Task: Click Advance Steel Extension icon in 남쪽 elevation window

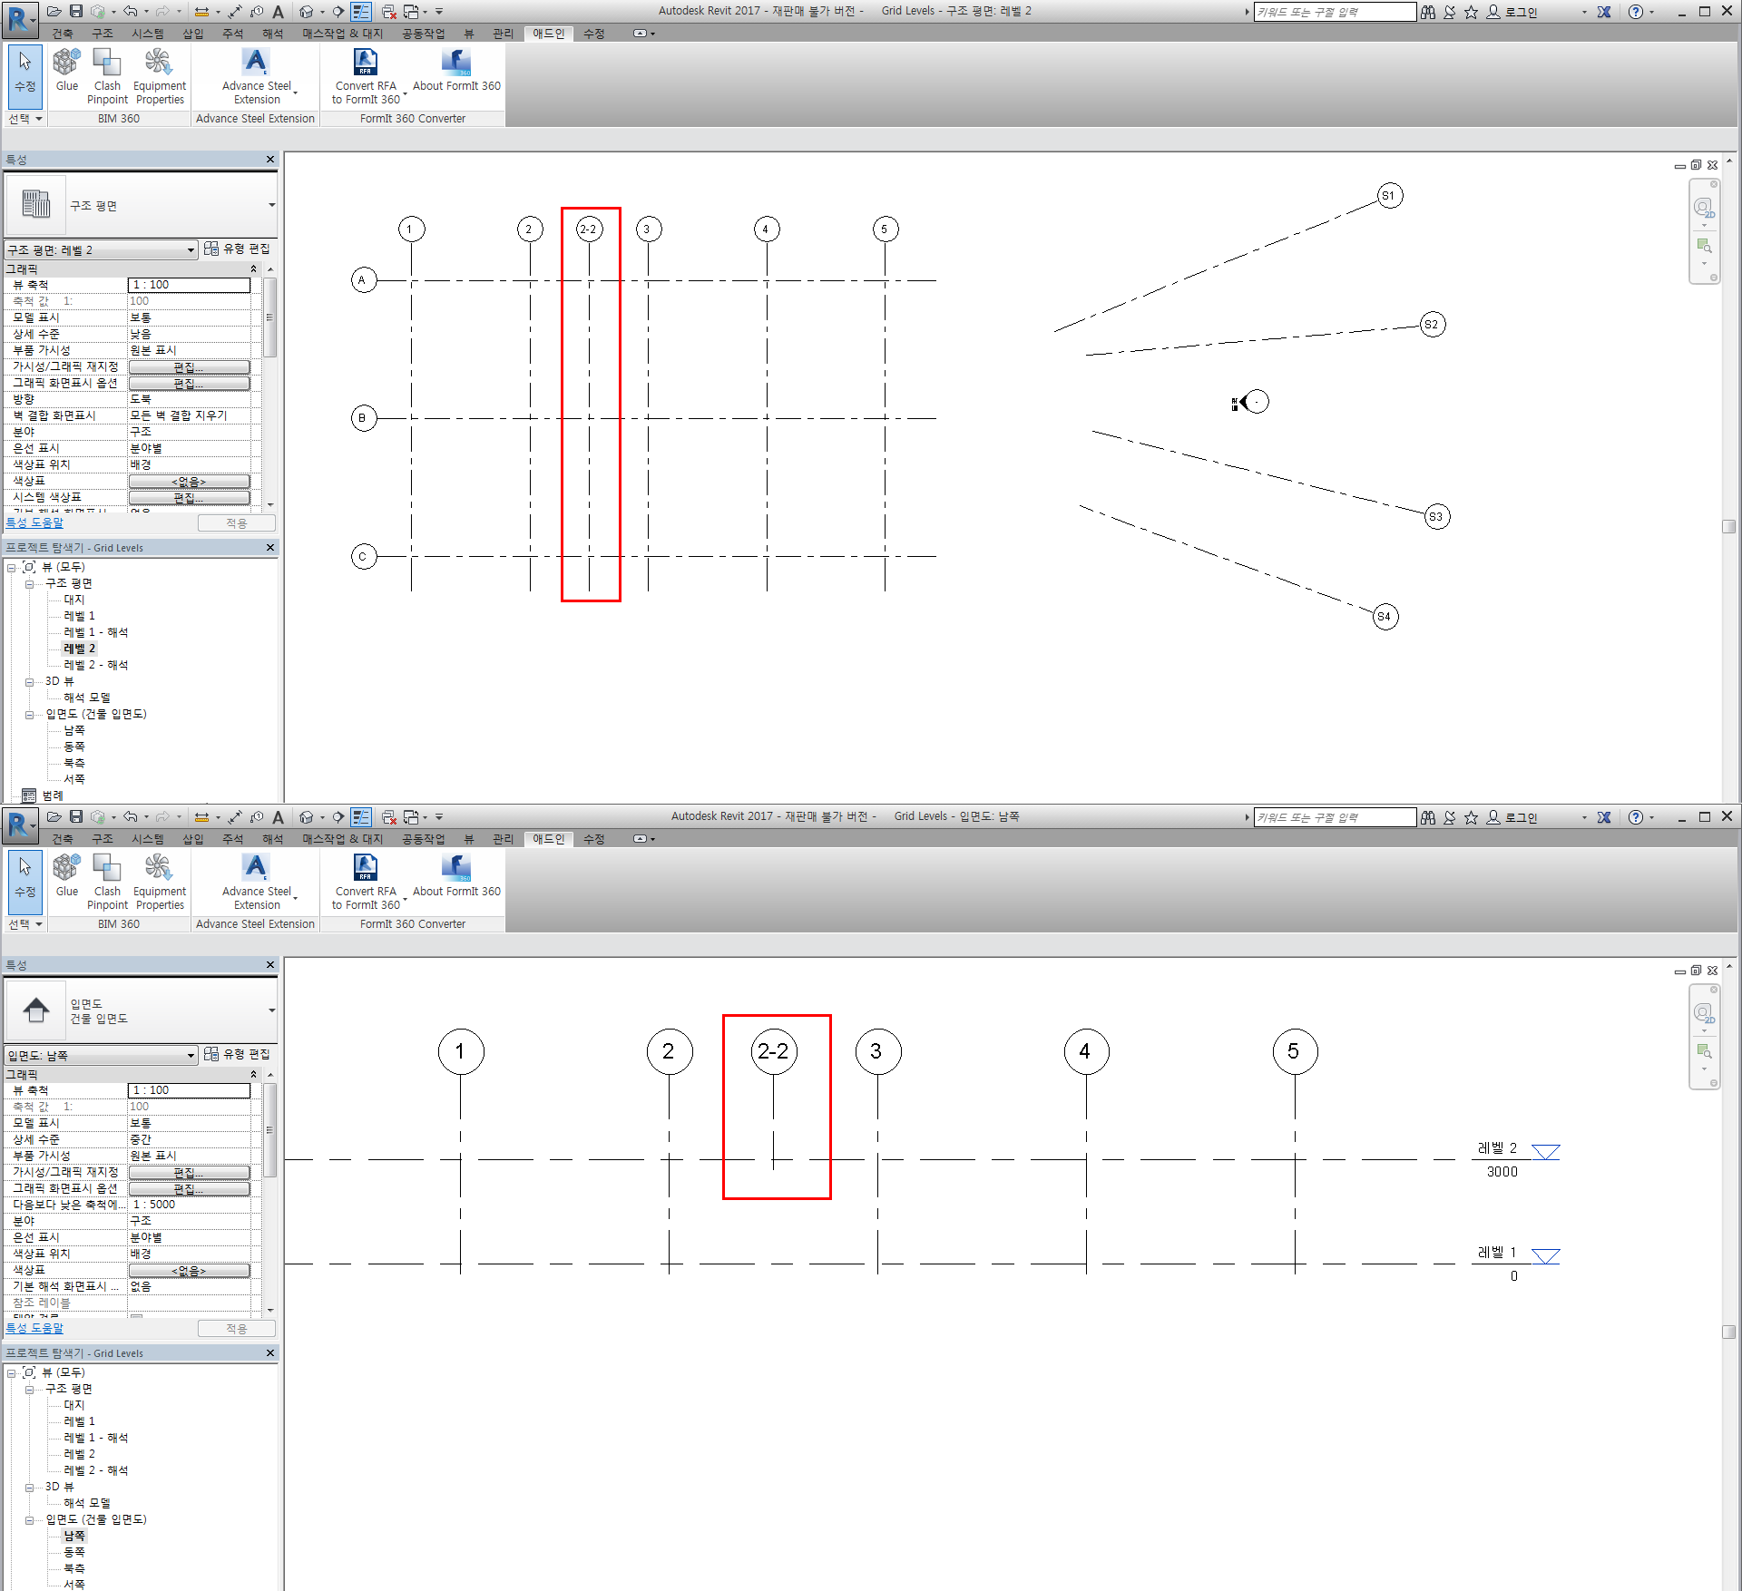Action: (256, 869)
